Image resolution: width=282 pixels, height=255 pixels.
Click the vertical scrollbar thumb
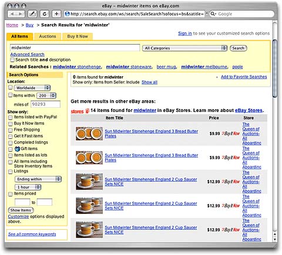coord(274,69)
